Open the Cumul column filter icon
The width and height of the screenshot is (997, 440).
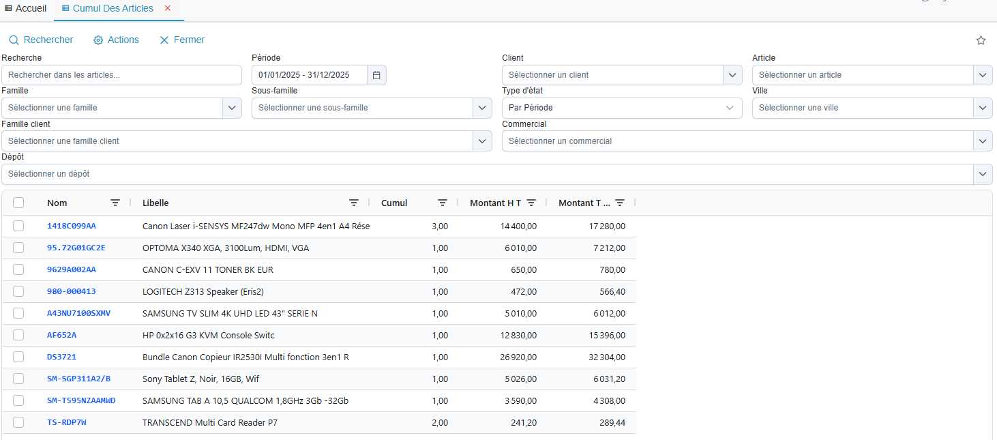443,203
